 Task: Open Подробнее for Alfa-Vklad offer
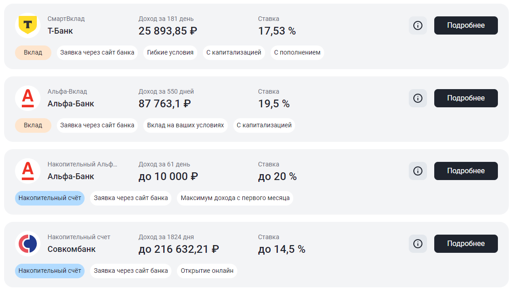466,98
